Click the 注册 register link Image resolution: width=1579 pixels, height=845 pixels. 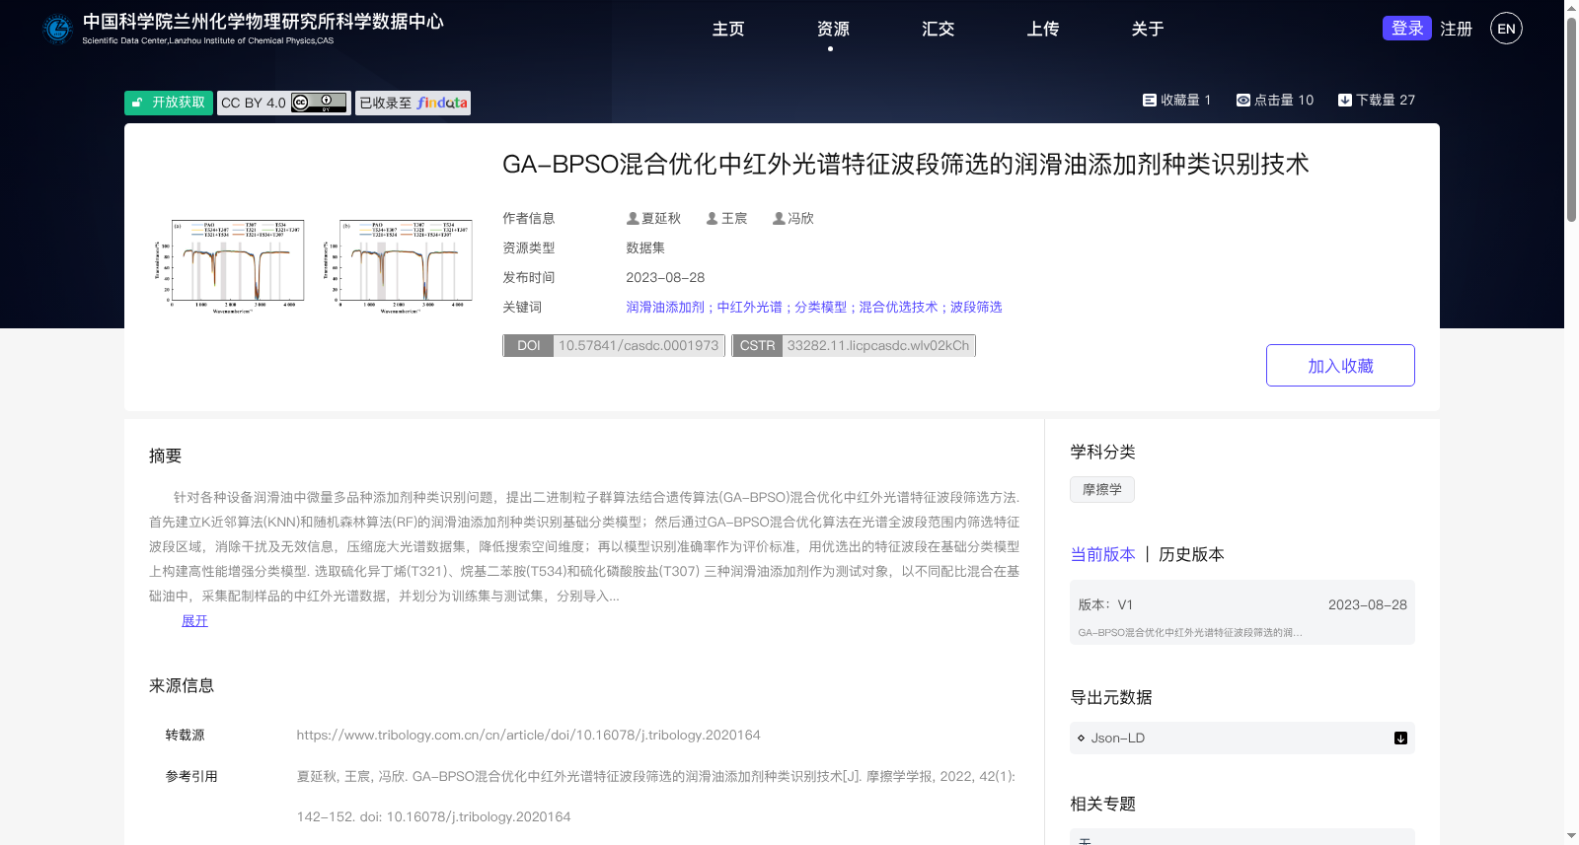click(x=1456, y=29)
